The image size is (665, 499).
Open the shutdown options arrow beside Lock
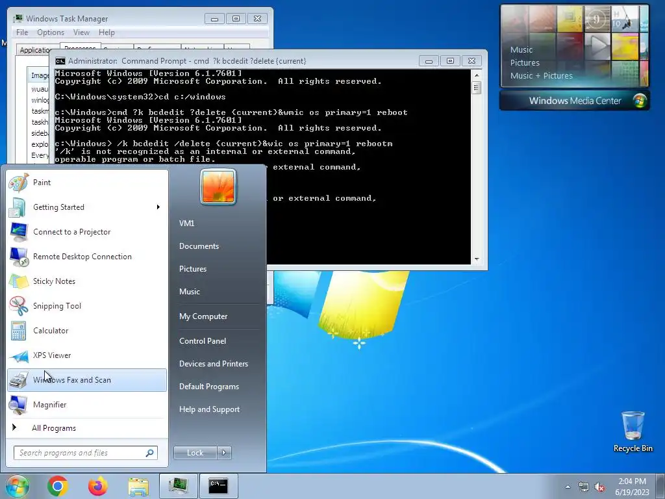pyautogui.click(x=224, y=453)
